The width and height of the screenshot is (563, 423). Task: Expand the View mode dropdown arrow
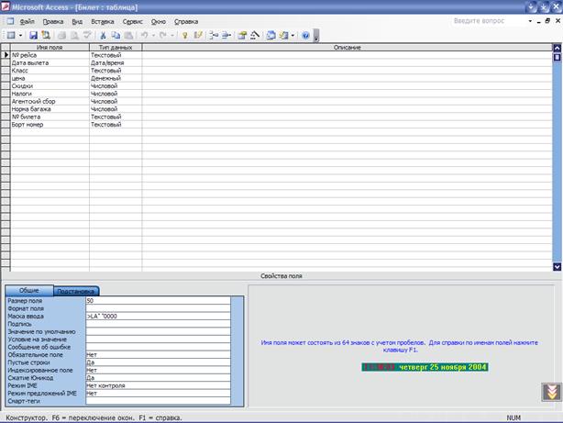pos(20,35)
